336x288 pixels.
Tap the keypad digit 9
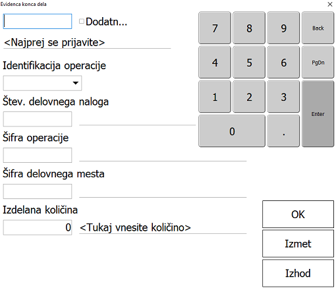coord(283,28)
